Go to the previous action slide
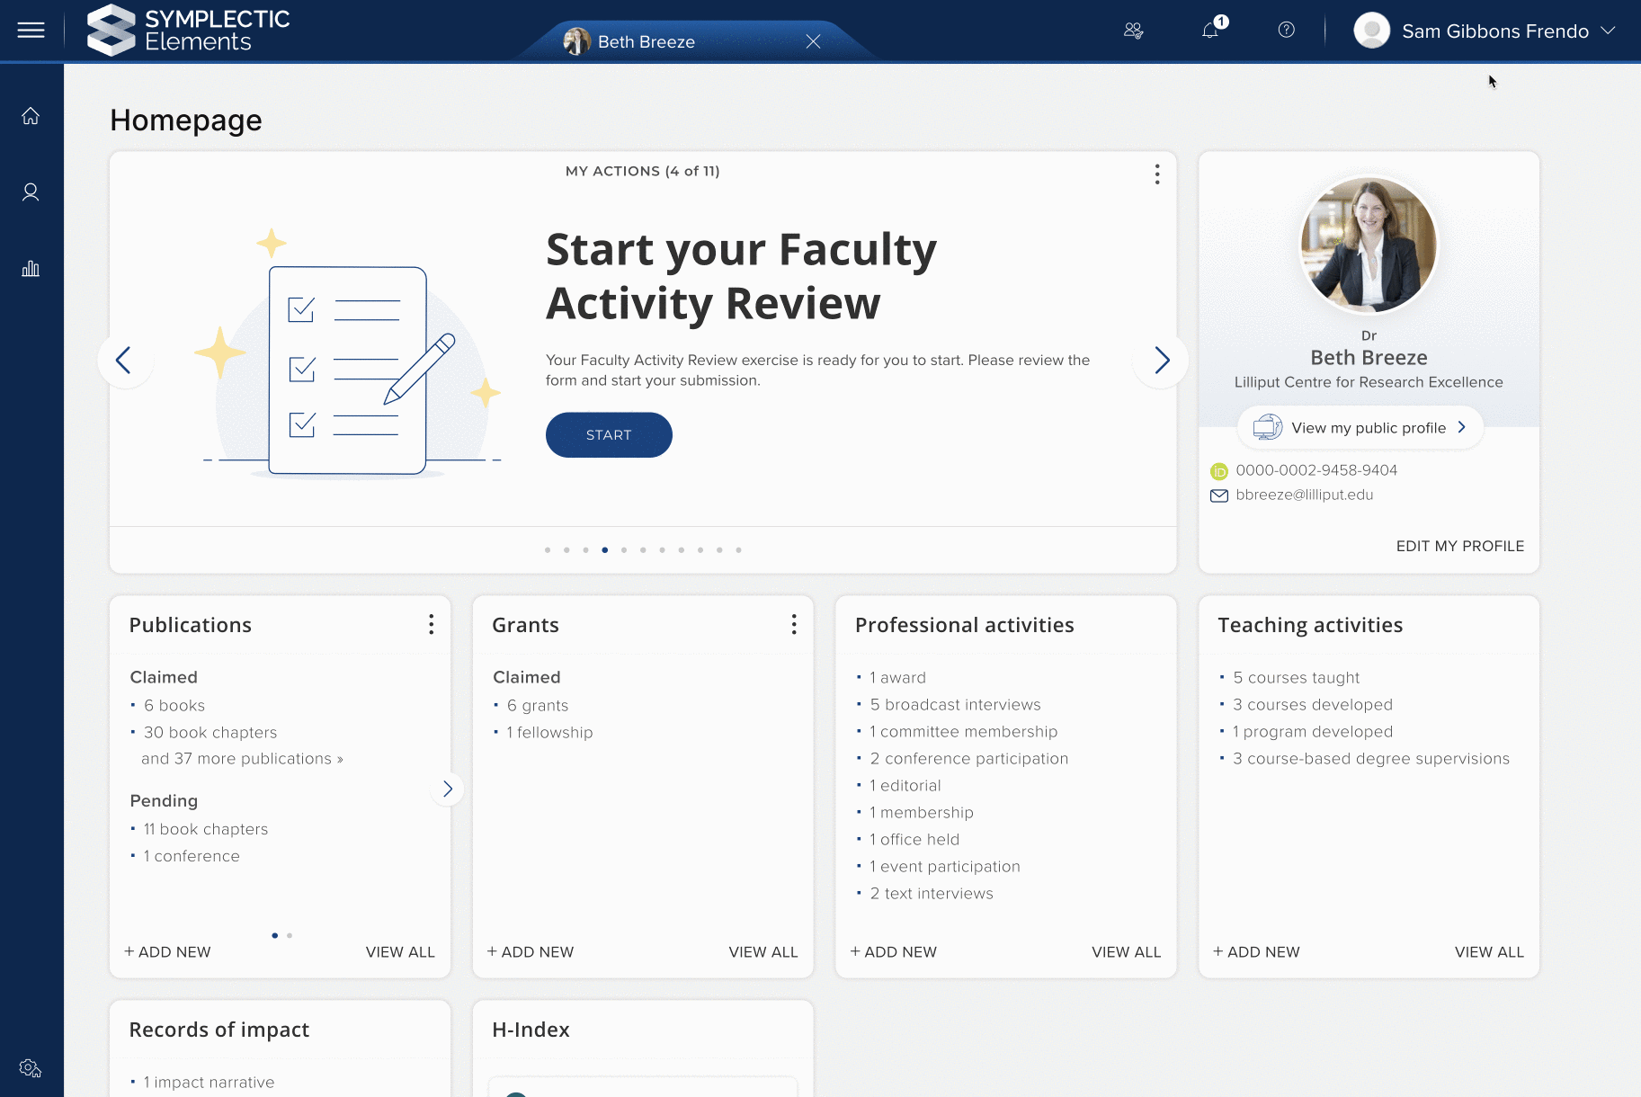1641x1097 pixels. pyautogui.click(x=124, y=361)
